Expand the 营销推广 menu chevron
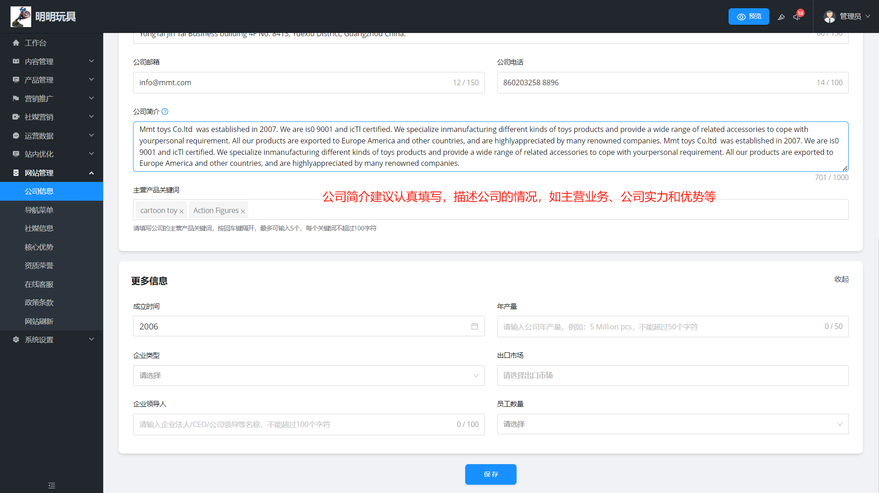 tap(91, 98)
